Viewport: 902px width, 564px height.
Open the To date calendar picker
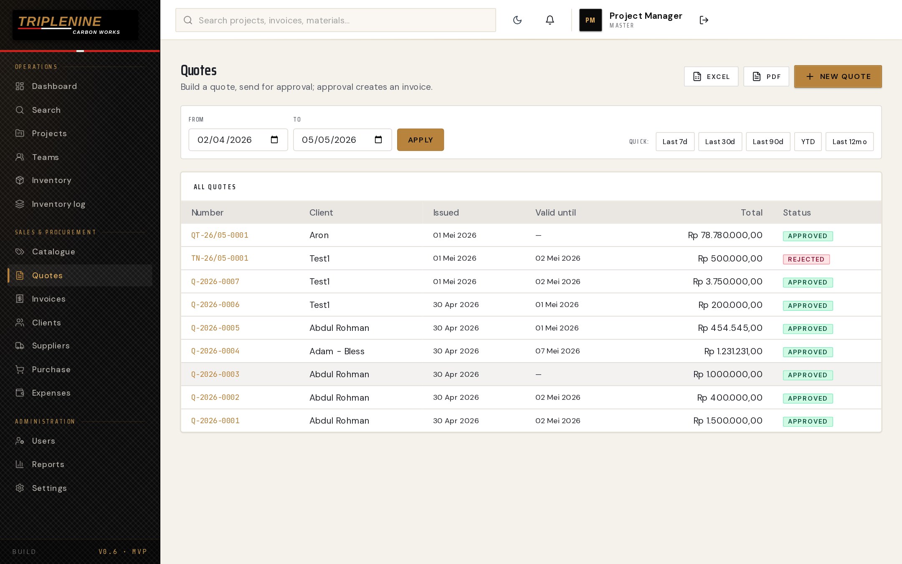coord(378,140)
